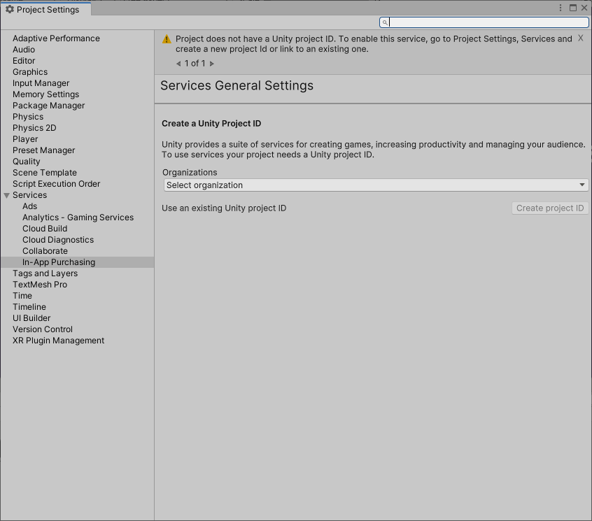
Task: Open the three-dot window options menu
Action: click(561, 8)
